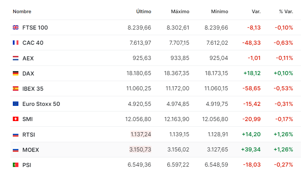Click the EU flag icon beside Euro Stoxx 50
301x171 pixels.
[x=16, y=104]
